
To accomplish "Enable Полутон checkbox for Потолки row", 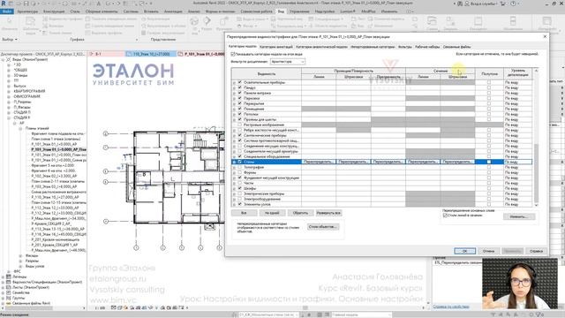I will coord(489,114).
